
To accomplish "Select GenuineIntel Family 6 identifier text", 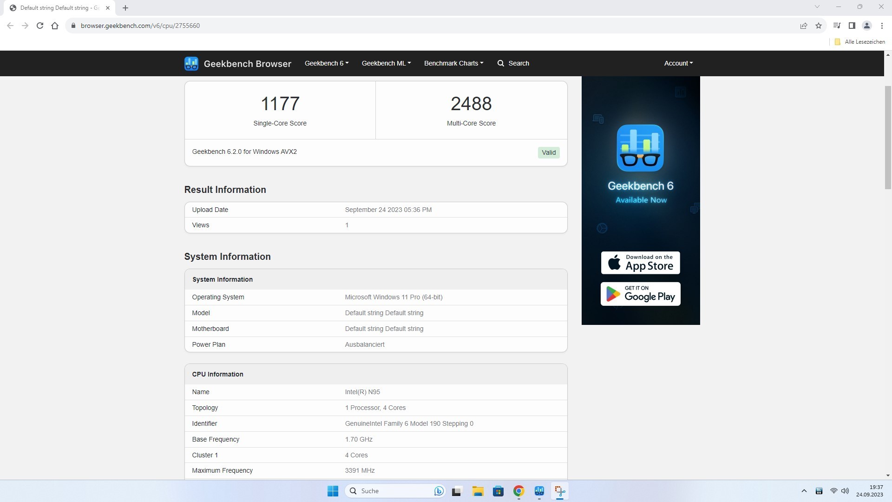I will (x=409, y=423).
